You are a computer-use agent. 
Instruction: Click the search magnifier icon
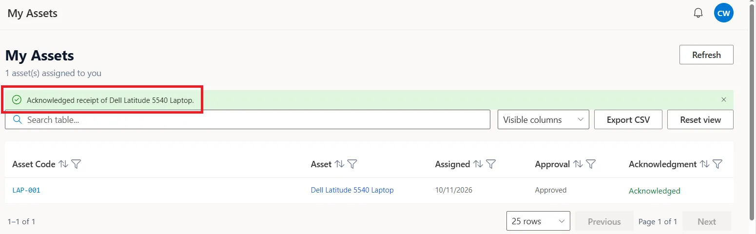click(18, 119)
